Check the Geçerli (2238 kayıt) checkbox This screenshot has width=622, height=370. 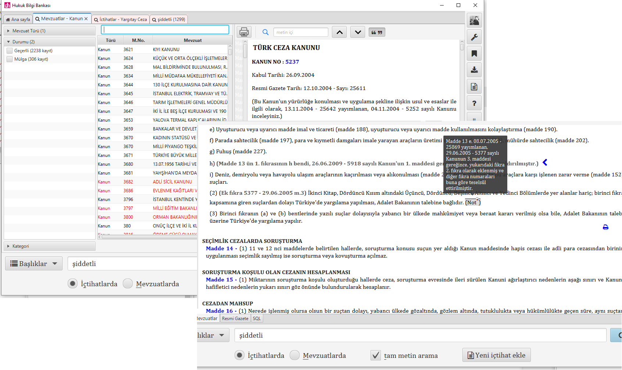click(x=10, y=51)
